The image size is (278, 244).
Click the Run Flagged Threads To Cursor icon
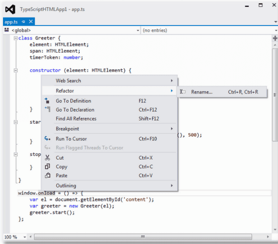[x=47, y=147]
